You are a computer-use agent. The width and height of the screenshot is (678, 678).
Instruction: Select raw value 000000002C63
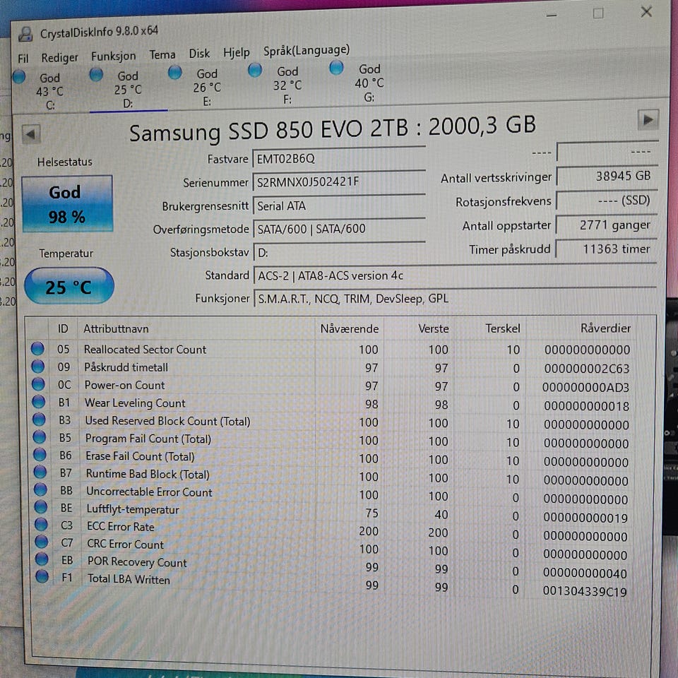coord(587,369)
